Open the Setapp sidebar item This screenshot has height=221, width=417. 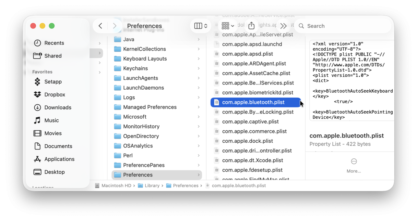(x=53, y=82)
